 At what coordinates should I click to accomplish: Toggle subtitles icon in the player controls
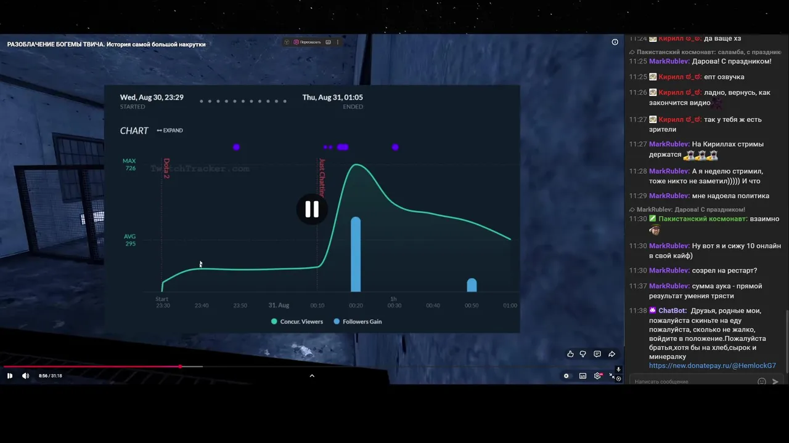click(x=583, y=376)
